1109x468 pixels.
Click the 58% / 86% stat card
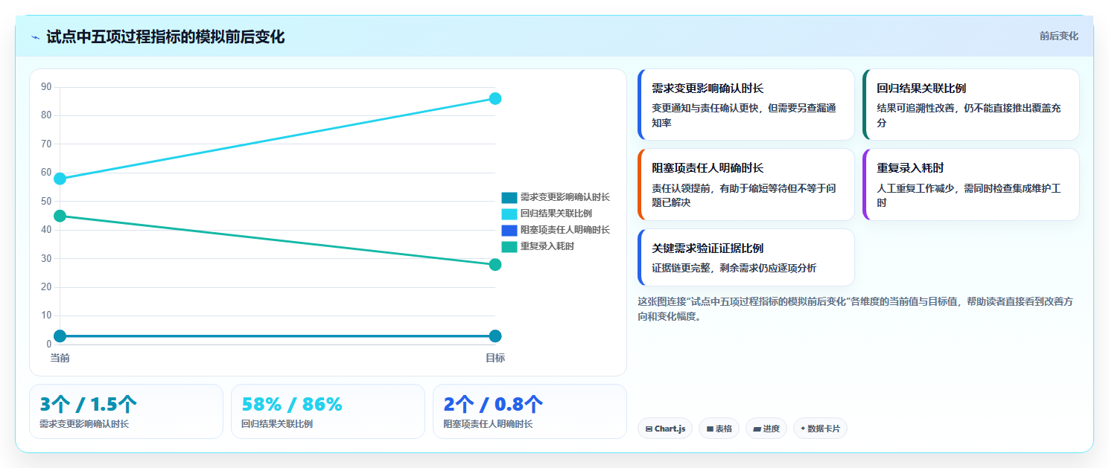pyautogui.click(x=328, y=411)
